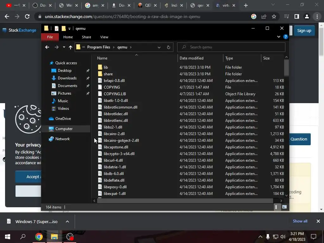Open recent locations dropdown in Explorer

(x=64, y=47)
